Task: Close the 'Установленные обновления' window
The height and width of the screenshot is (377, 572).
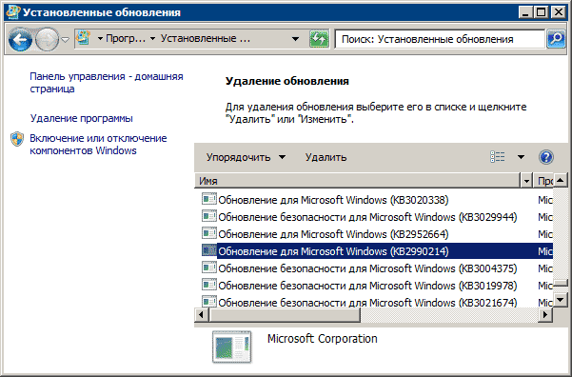Action: (558, 12)
